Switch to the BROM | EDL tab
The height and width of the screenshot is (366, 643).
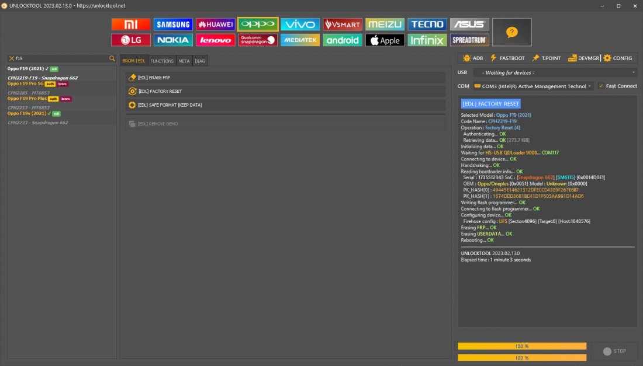click(134, 61)
